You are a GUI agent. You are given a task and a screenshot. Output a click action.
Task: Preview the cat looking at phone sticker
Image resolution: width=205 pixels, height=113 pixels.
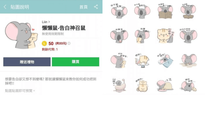[142, 60]
